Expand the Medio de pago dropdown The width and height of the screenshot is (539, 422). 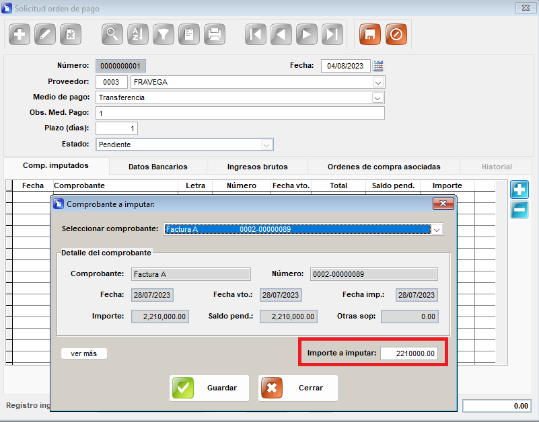click(x=378, y=98)
